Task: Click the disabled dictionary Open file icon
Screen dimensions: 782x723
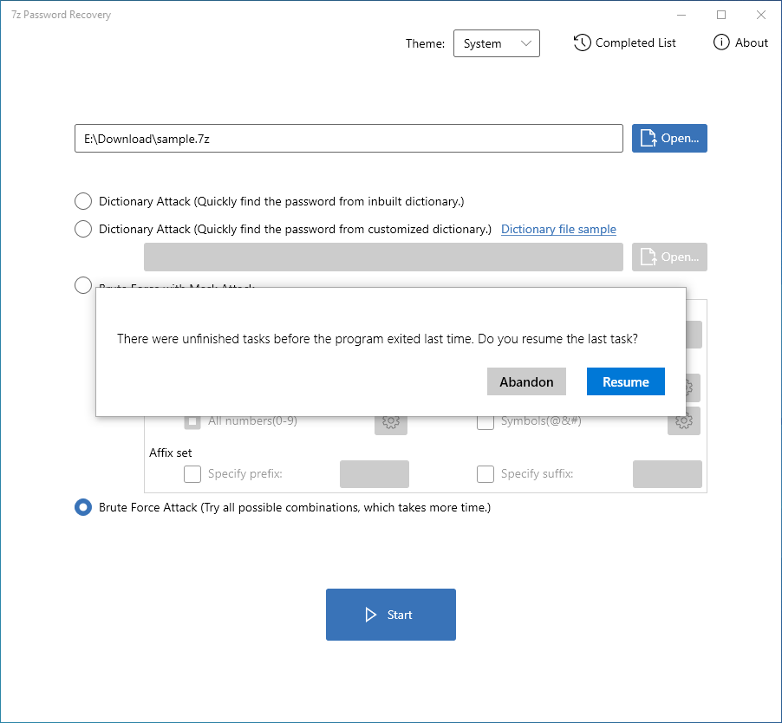Action: coord(648,257)
